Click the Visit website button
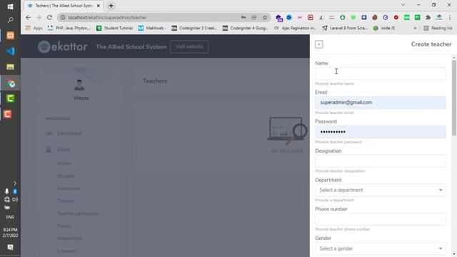 (189, 46)
